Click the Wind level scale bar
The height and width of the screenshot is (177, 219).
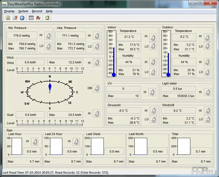(50, 72)
